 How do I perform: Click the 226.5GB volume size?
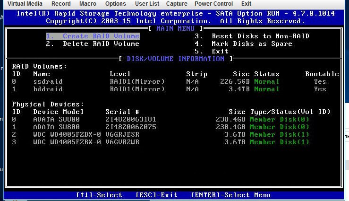coord(235,81)
